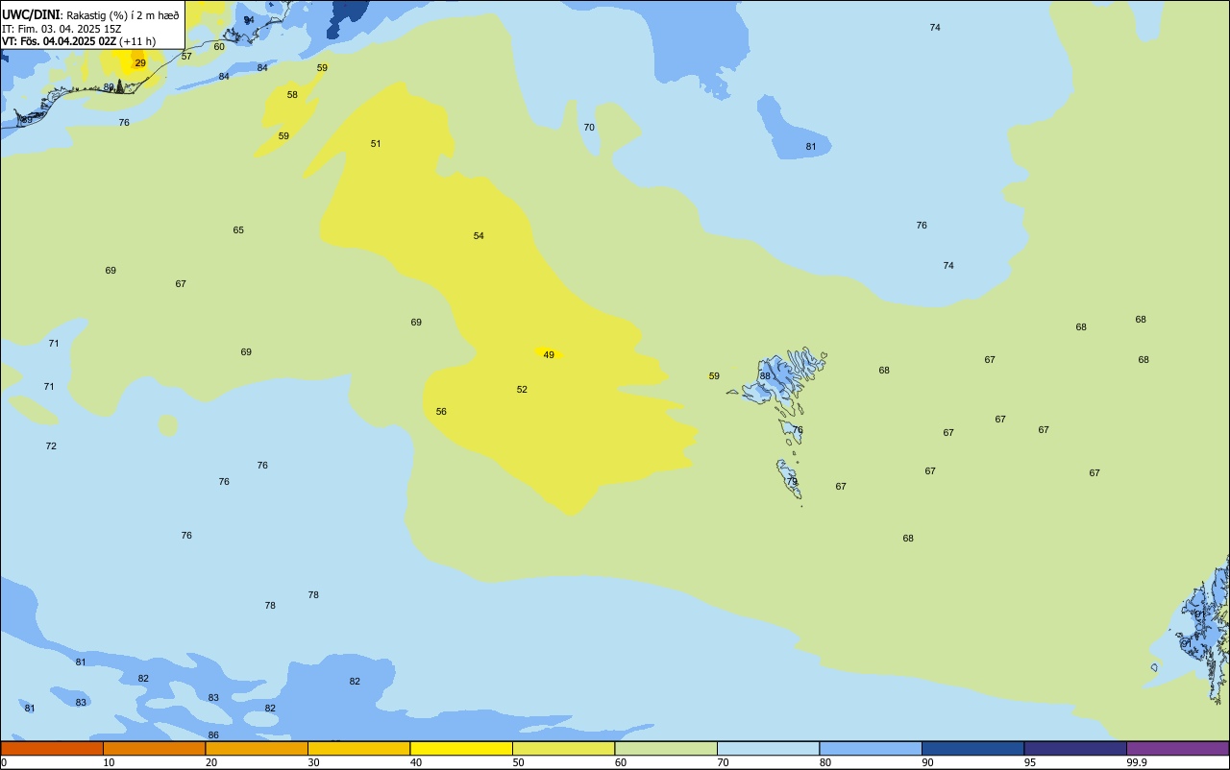Viewport: 1230px width, 770px height.
Task: Click the orange 10–20 legend swatch
Action: [x=154, y=748]
